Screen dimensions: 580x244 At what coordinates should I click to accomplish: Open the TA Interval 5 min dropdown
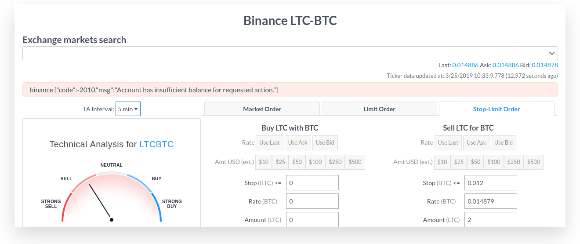point(128,109)
